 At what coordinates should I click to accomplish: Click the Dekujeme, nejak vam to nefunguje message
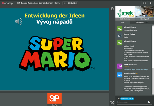(136, 69)
